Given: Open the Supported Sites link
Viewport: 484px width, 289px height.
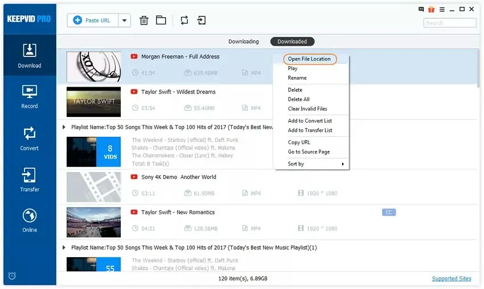Looking at the screenshot, I should click(x=452, y=279).
